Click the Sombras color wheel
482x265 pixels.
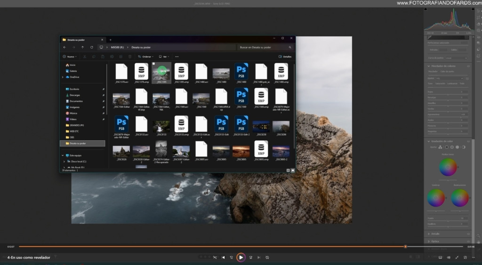[436, 198]
